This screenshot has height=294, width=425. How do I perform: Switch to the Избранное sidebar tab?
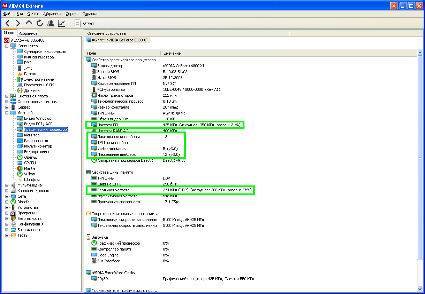coord(28,33)
